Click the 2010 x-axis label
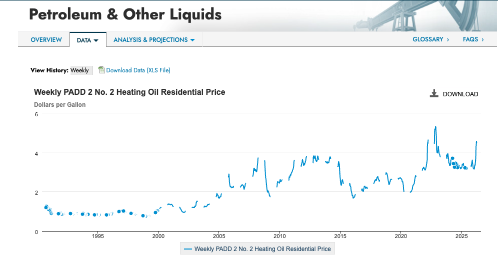498x258 pixels. coord(279,236)
